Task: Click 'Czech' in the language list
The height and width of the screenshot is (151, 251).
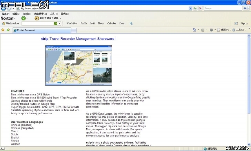Action: pos(15,131)
